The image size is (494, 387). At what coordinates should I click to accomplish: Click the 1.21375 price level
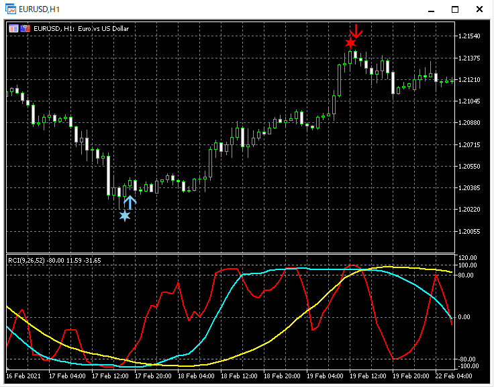point(469,58)
